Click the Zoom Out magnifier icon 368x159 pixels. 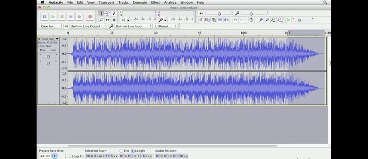(267, 20)
